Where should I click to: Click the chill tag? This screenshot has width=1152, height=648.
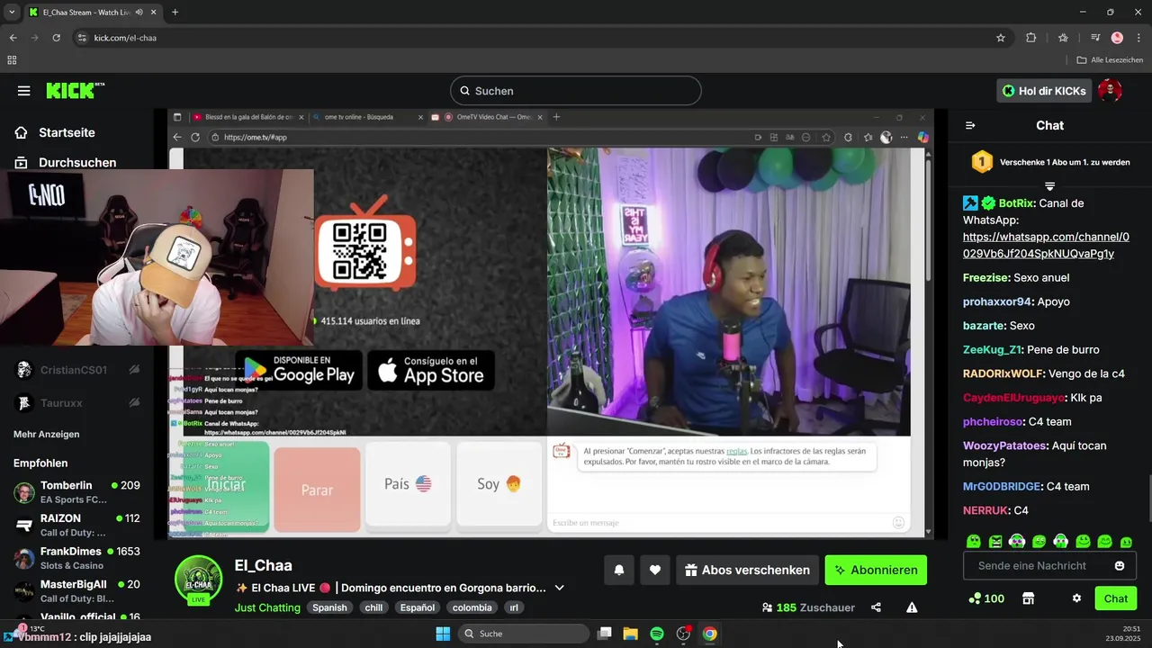(x=373, y=607)
